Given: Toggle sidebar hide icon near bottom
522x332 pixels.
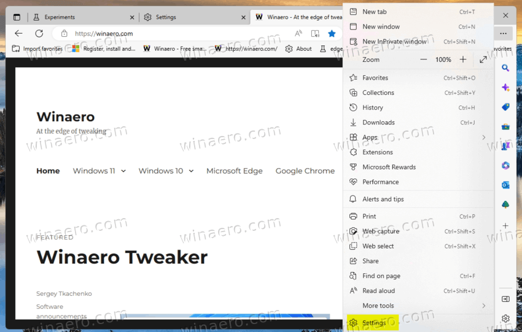Looking at the screenshot, I should [x=505, y=299].
